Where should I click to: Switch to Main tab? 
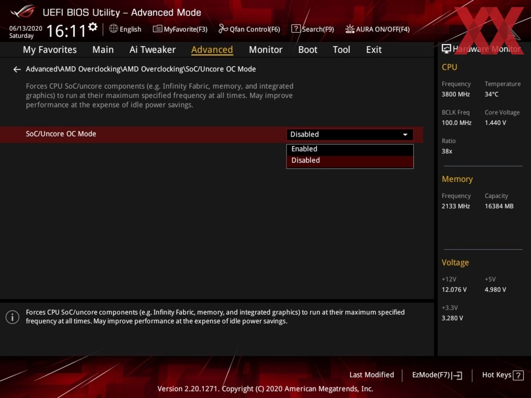pyautogui.click(x=103, y=50)
